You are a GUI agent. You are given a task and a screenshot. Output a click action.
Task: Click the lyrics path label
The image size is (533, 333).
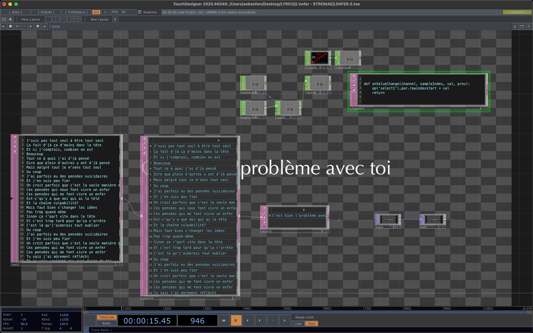point(56,27)
